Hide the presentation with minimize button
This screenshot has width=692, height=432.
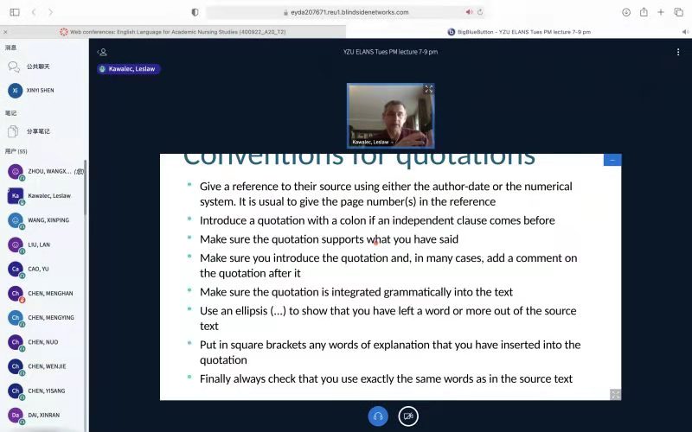click(612, 160)
